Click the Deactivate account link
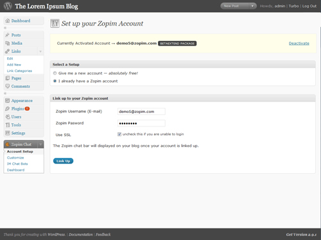 click(x=299, y=43)
